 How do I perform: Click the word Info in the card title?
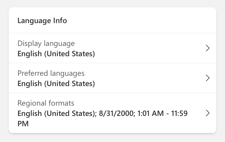point(60,21)
